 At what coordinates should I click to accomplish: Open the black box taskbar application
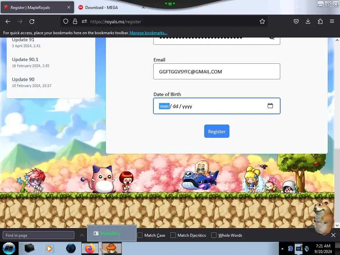tap(29, 248)
